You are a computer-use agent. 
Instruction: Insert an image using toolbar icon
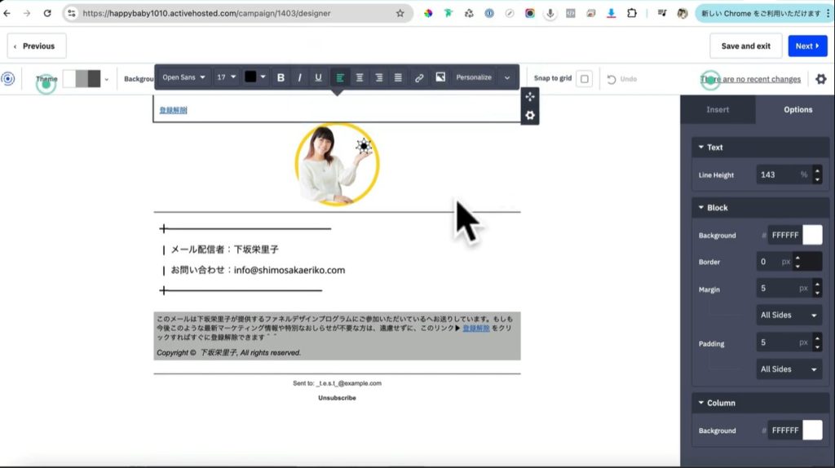click(x=440, y=77)
